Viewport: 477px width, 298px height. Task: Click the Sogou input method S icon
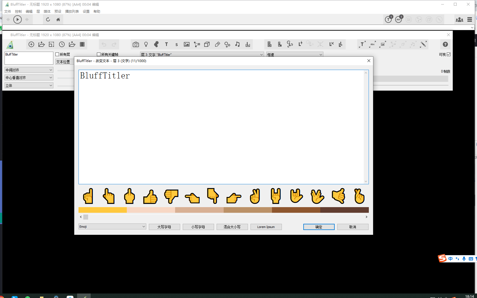[442, 258]
